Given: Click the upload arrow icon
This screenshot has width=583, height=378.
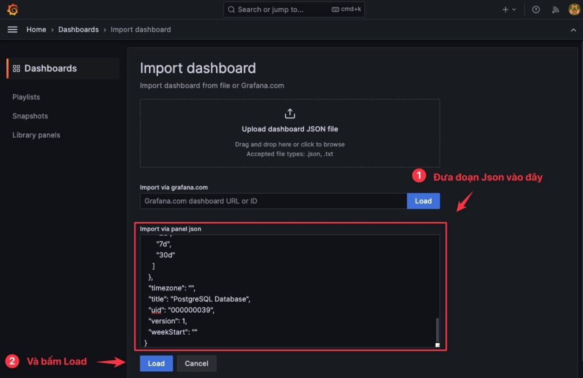Looking at the screenshot, I should tap(290, 113).
